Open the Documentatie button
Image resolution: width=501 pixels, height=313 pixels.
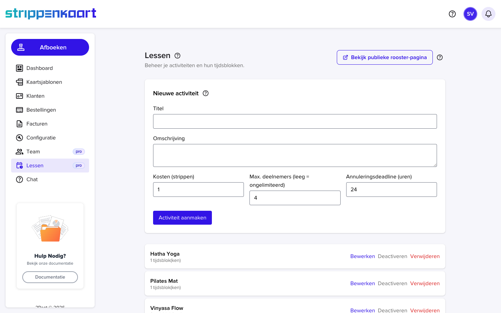(x=50, y=277)
